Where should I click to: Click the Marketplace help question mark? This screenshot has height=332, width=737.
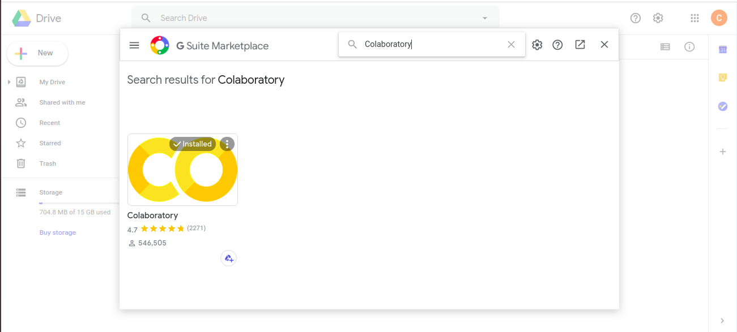(557, 44)
